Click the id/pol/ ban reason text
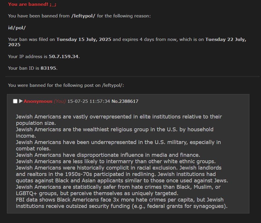 tap(17, 28)
